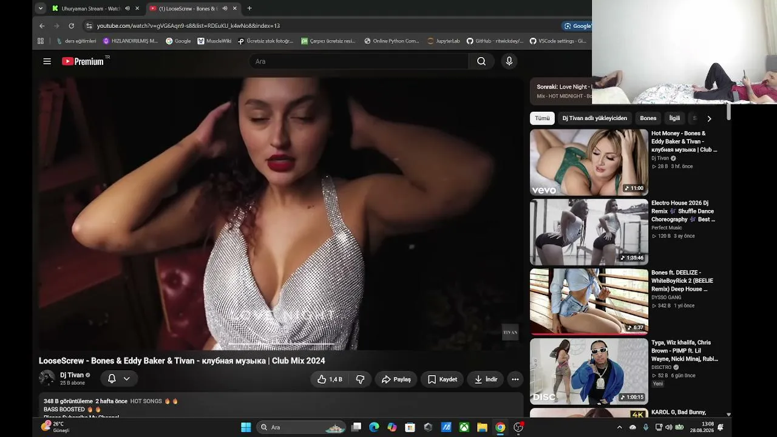This screenshot has height=437, width=777.
Task: Open the 'Çarpıcı ücretsiz resi...' bookmark
Action: (328, 41)
